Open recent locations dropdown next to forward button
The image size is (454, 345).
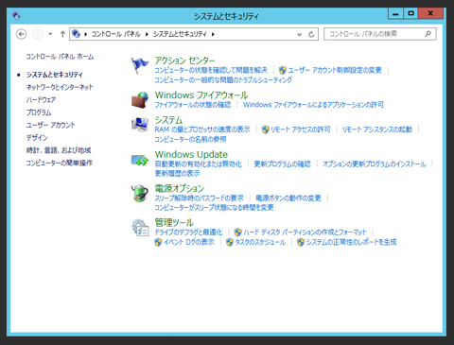[50, 34]
